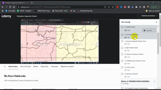Open the TKGM Parsel Sorgu bookmark
The height and width of the screenshot is (90, 161).
(43, 11)
